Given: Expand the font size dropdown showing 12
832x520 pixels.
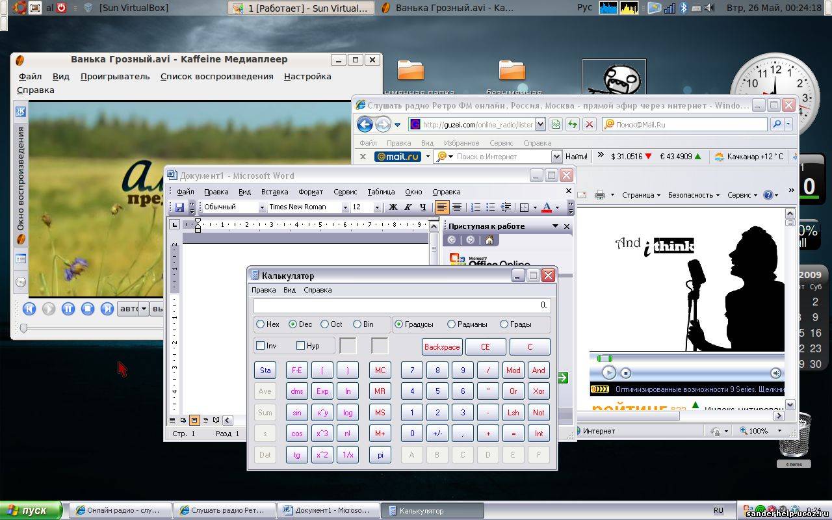Looking at the screenshot, I should click(x=376, y=207).
